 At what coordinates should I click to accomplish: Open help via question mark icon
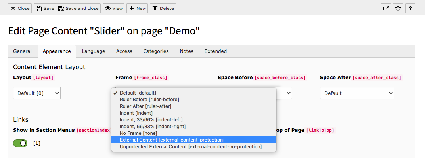click(410, 8)
